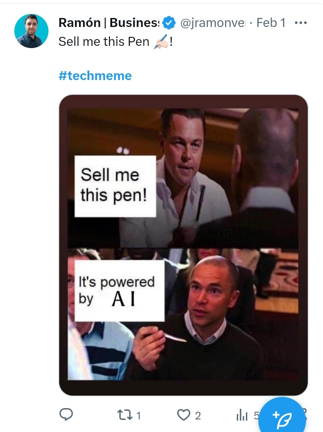Open Ramón's round profile picture
This screenshot has width=323, height=432.
(x=31, y=31)
